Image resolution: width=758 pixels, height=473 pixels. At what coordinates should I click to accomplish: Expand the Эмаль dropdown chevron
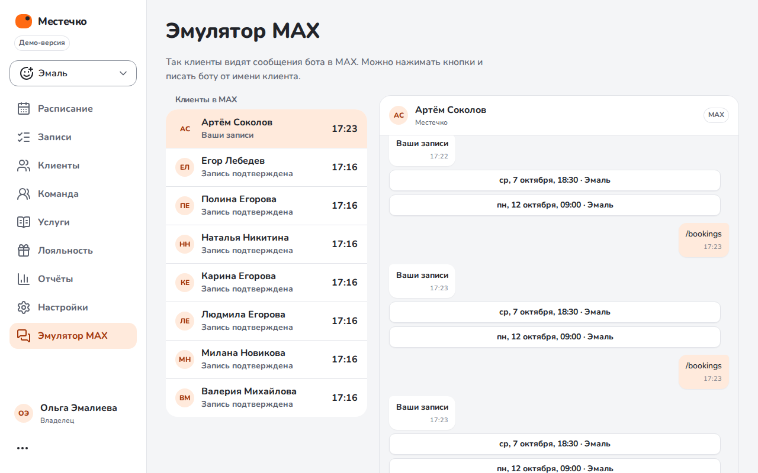pos(123,73)
